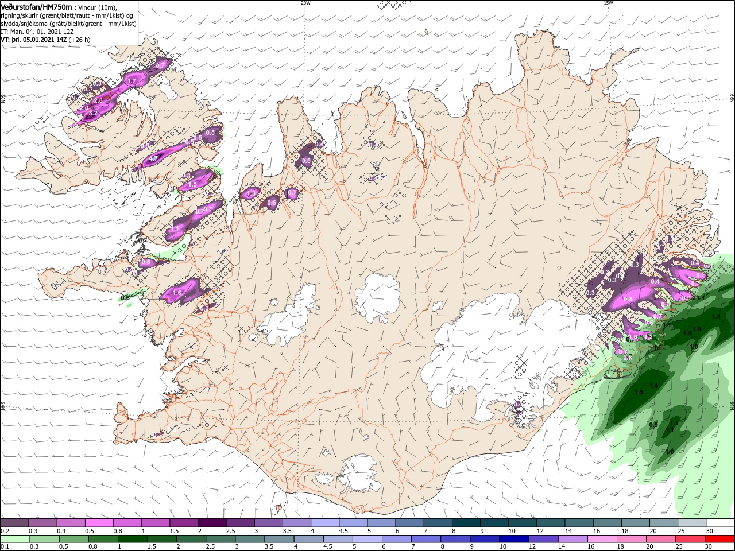Image resolution: width=735 pixels, height=551 pixels.
Task: Click the '1.6' value in the western pink patch
Action: [177, 293]
